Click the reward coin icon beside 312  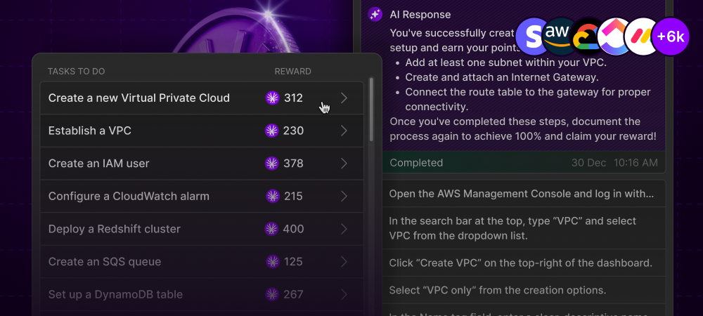click(x=272, y=98)
